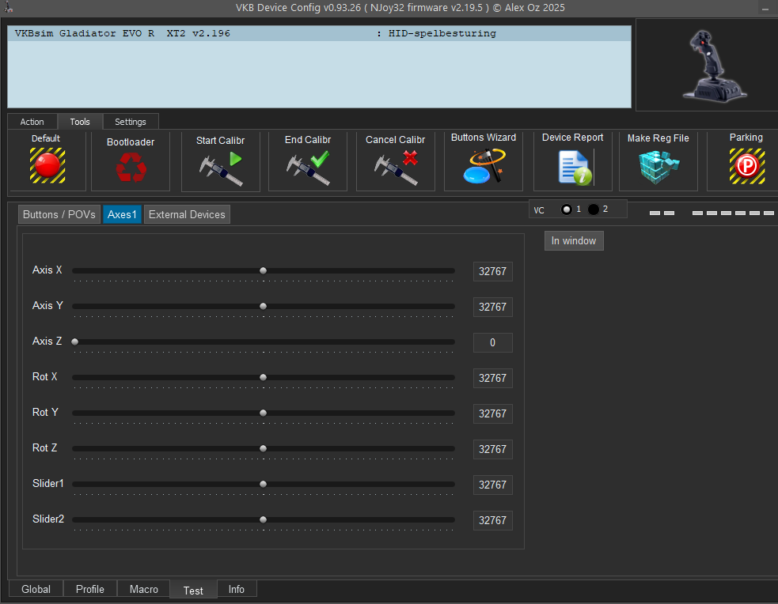This screenshot has width=778, height=604.
Task: Switch to the Action tab
Action: coord(32,122)
